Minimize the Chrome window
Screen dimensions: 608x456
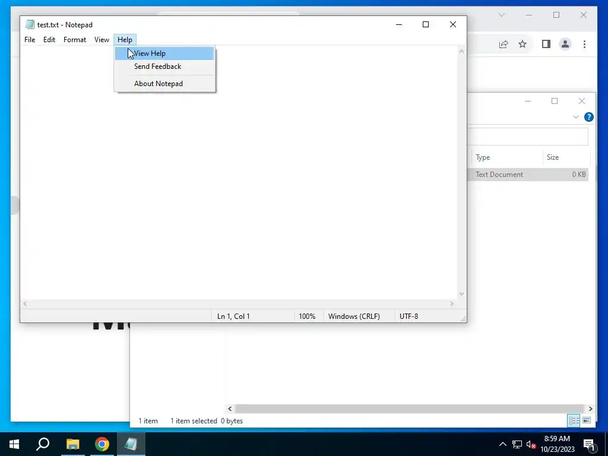(x=529, y=15)
